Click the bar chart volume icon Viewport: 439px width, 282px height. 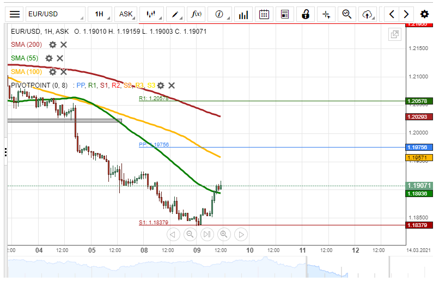[x=243, y=14]
